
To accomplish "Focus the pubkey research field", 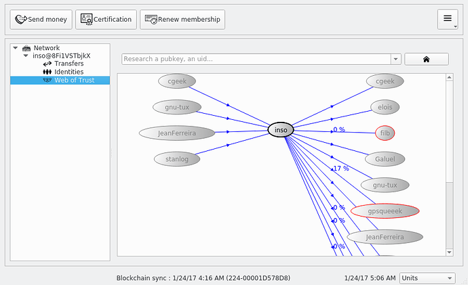I will coord(256,59).
